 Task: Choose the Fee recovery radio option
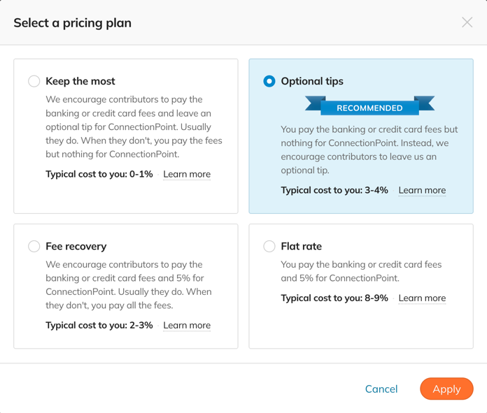[34, 247]
